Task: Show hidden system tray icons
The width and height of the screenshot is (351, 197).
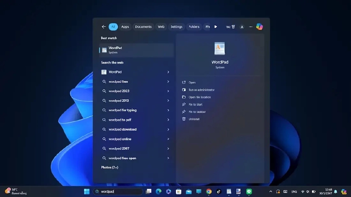Action: [x=271, y=192]
